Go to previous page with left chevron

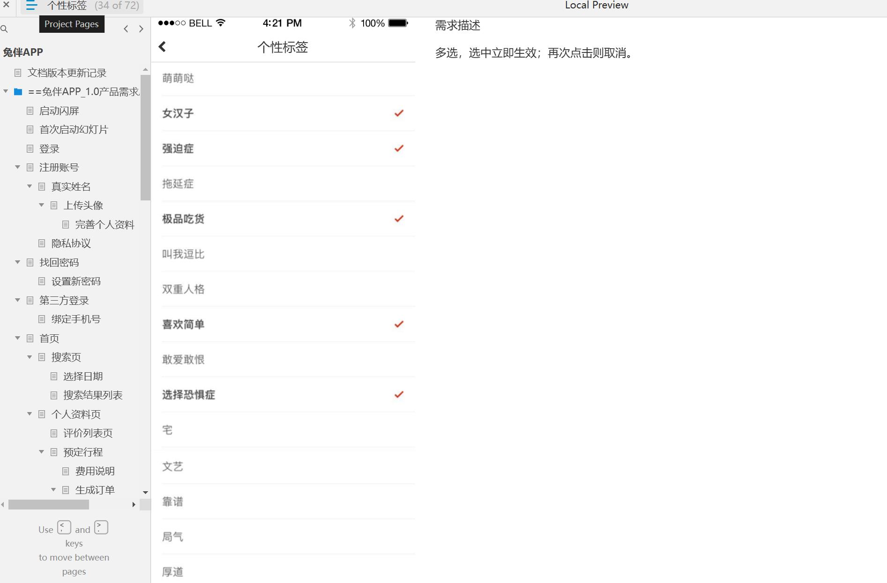[126, 29]
